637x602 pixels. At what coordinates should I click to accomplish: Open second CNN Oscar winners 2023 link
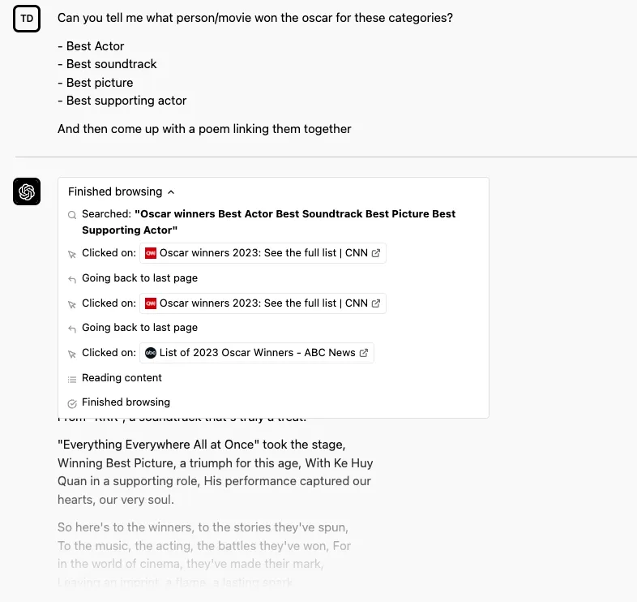(263, 303)
